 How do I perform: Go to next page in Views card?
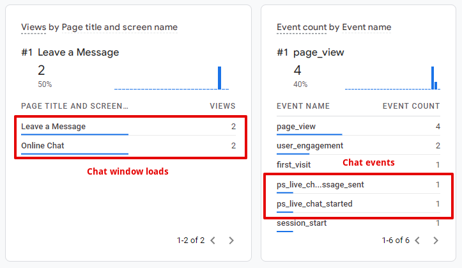(x=231, y=240)
